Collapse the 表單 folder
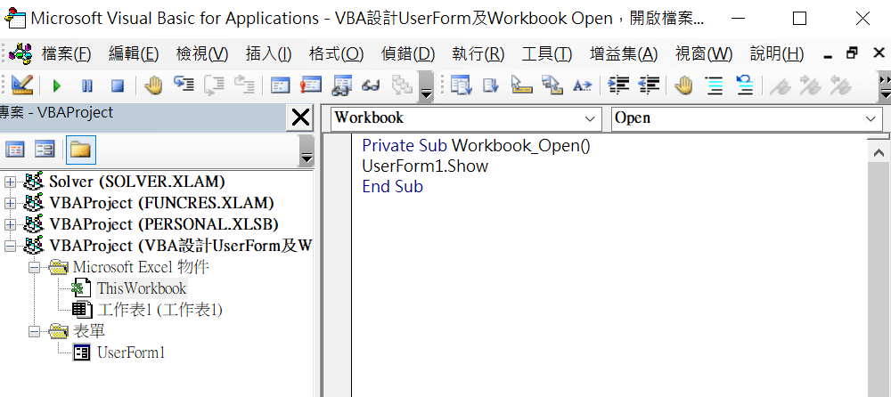 pos(36,332)
